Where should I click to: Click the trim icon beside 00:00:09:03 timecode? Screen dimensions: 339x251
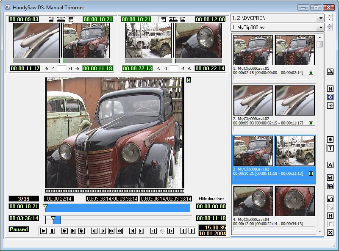(51, 19)
